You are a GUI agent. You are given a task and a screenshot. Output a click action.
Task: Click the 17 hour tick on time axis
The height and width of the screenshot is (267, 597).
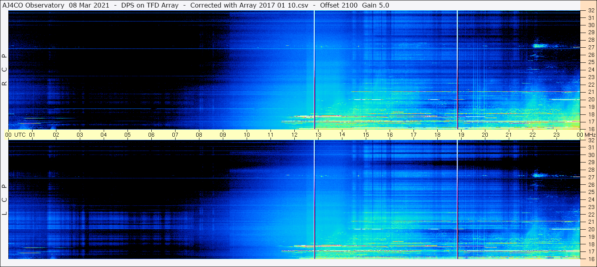point(413,135)
